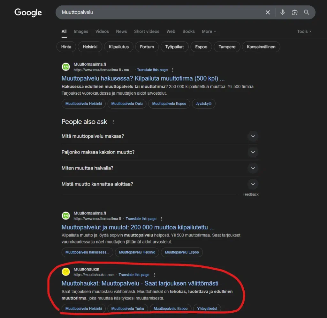The height and width of the screenshot is (318, 327).
Task: Open options menu for Muuttohaukat result
Action: (x=155, y=275)
